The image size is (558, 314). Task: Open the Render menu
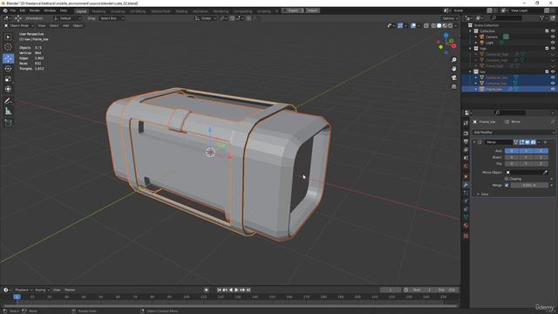(x=35, y=10)
